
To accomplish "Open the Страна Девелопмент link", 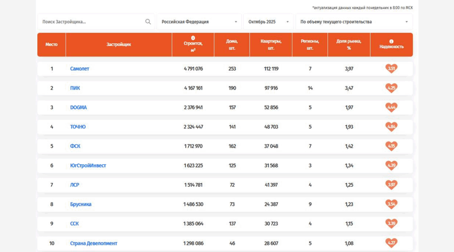I will coord(94,244).
